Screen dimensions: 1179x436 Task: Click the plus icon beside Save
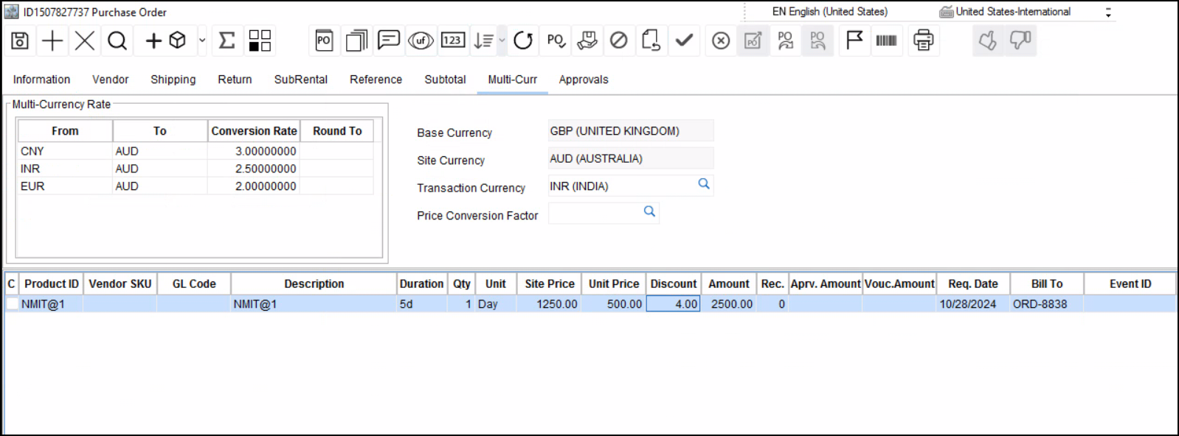52,41
